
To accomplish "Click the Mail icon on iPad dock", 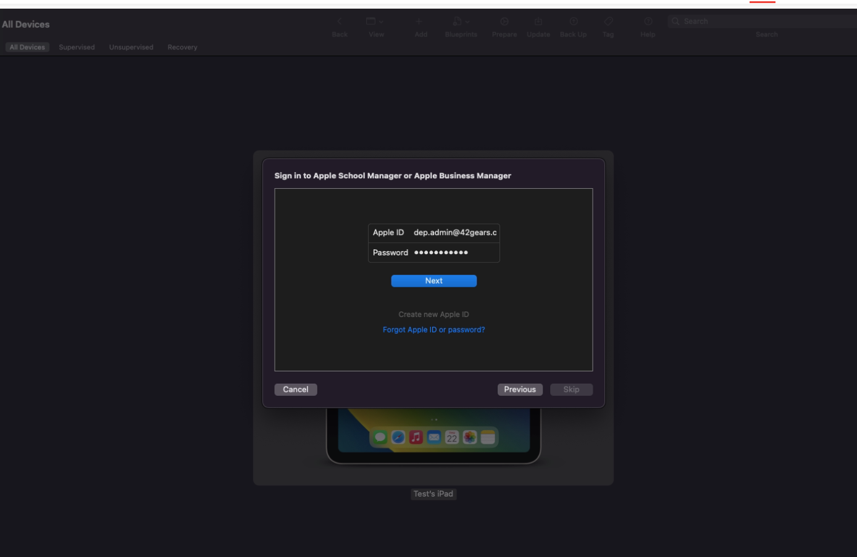I will [x=434, y=437].
